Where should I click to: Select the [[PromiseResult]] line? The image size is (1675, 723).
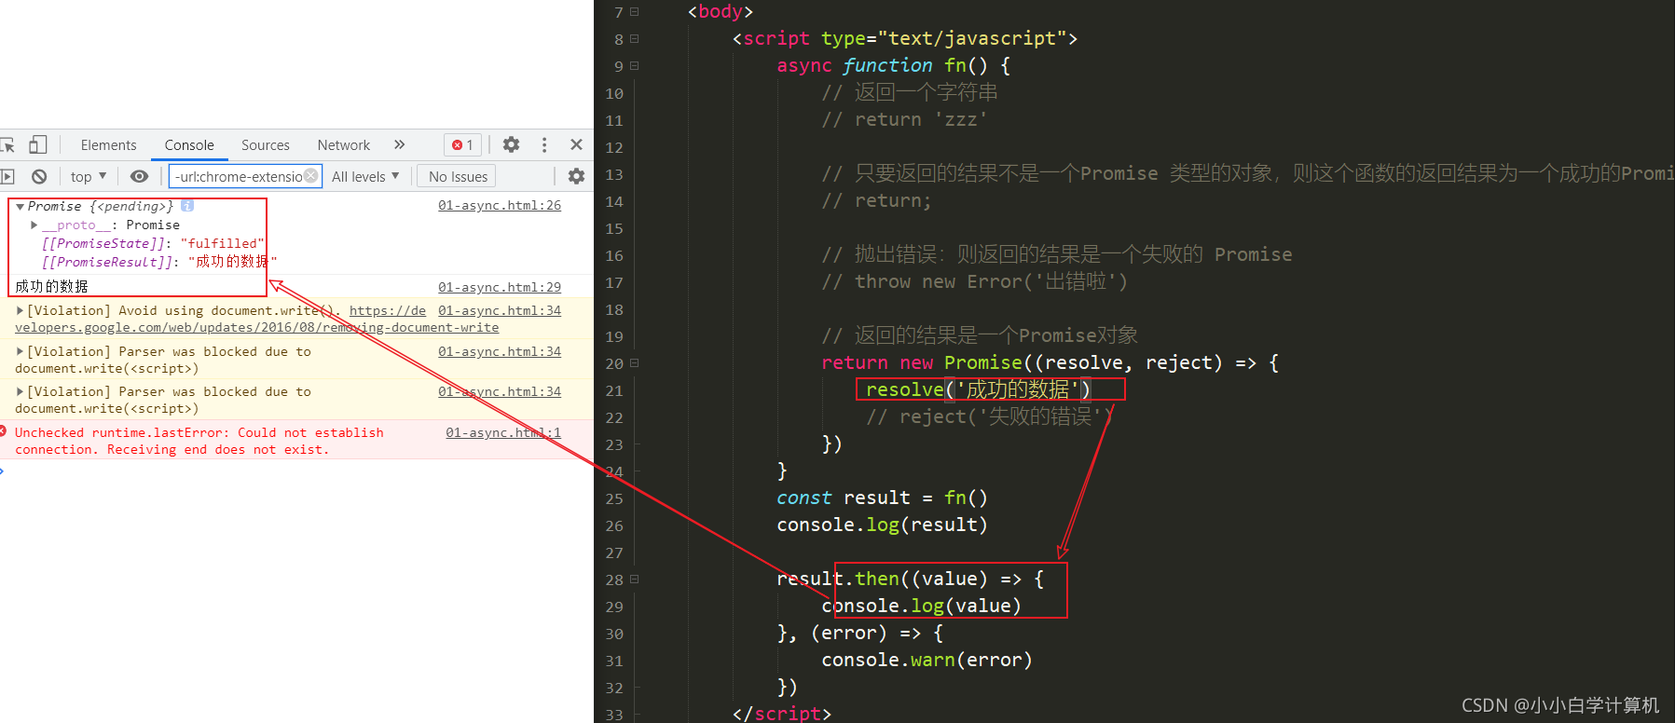158,262
